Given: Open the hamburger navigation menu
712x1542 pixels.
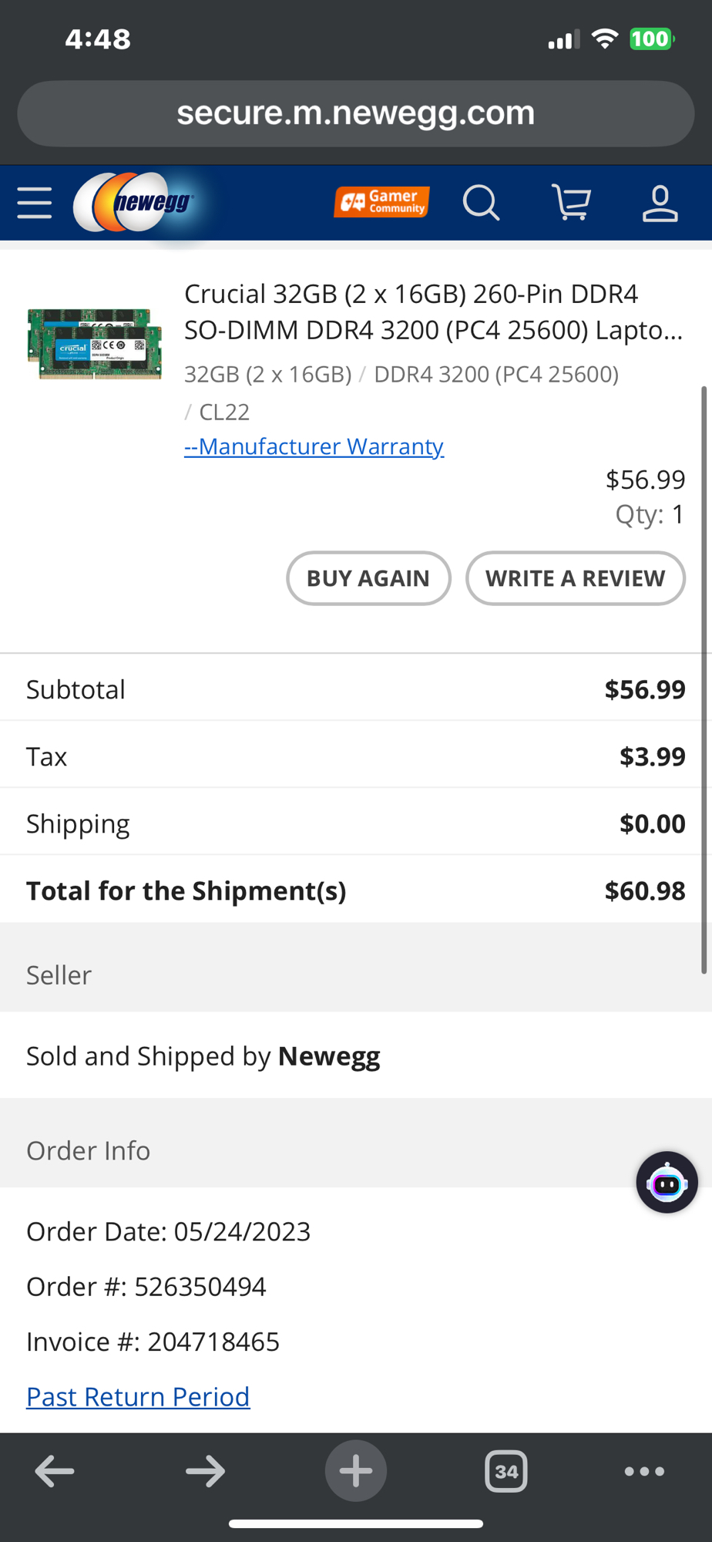Looking at the screenshot, I should pos(35,203).
